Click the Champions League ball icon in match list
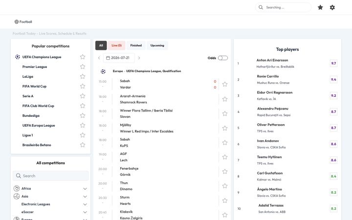Viewport: 352px width, 220px height. point(103,71)
